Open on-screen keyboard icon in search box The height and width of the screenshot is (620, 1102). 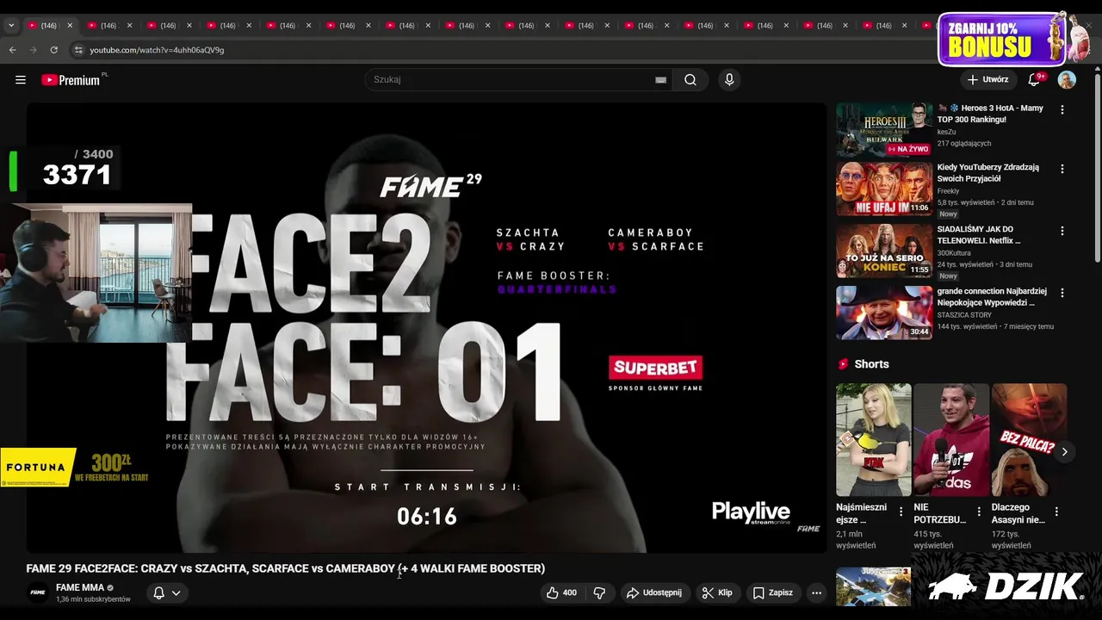[x=660, y=80]
